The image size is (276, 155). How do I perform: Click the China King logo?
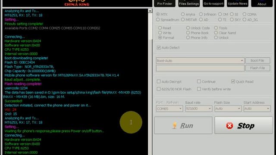coord(77,3)
